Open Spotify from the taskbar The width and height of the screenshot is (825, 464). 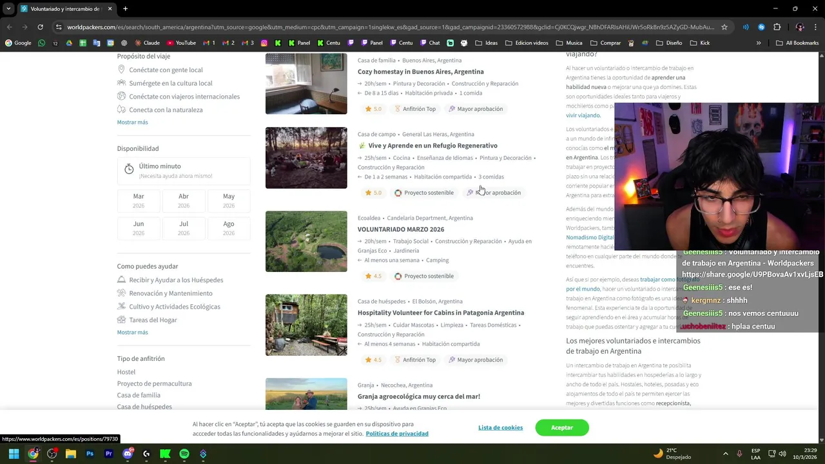(x=184, y=454)
